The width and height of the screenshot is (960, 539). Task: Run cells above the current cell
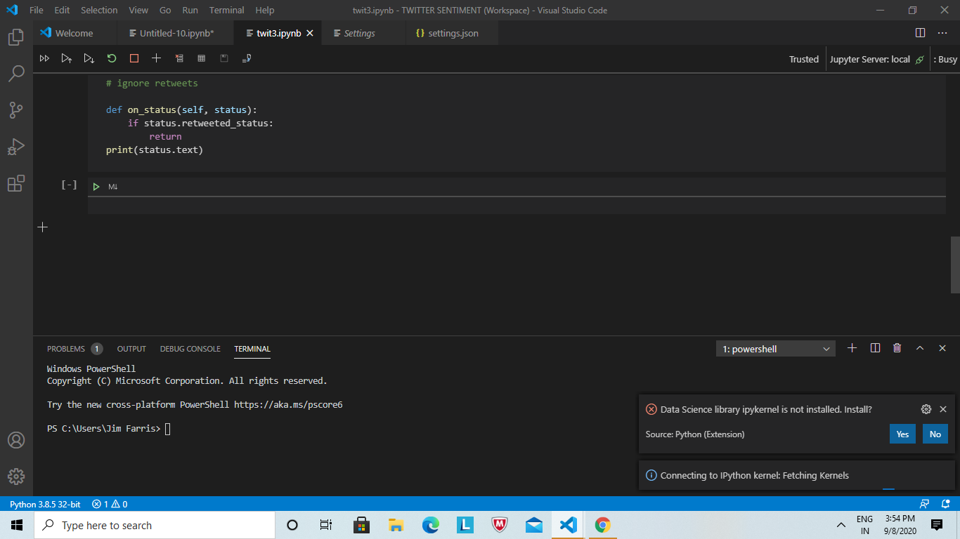(67, 59)
